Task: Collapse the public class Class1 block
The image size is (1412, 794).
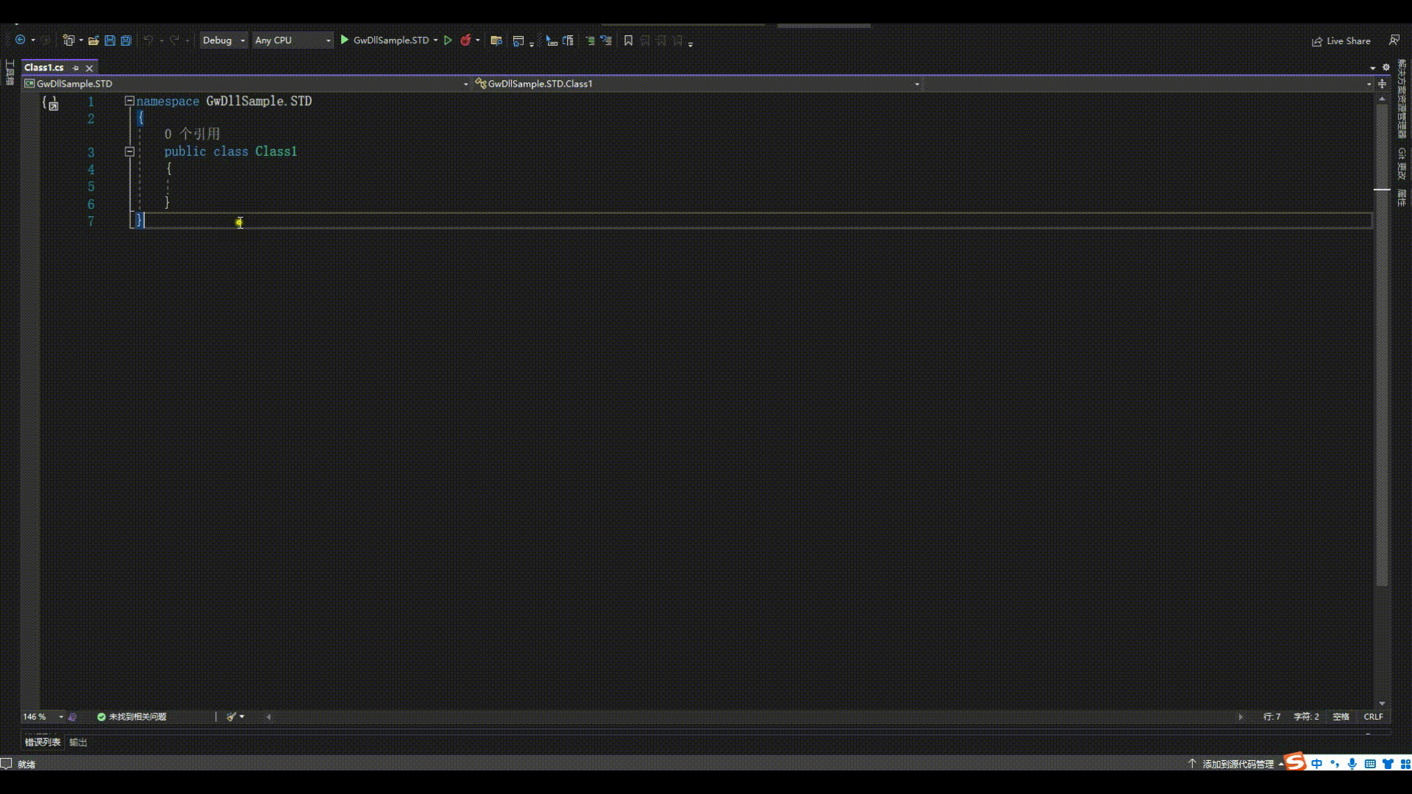Action: pos(129,151)
